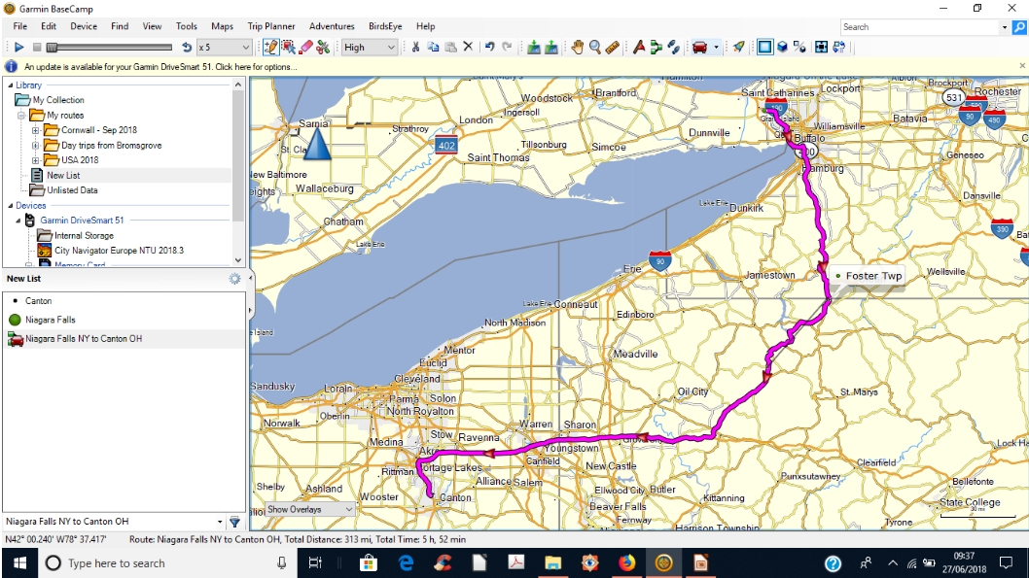Toggle the 2D map view button
Viewport: 1029px width, 578px height.
pyautogui.click(x=764, y=47)
